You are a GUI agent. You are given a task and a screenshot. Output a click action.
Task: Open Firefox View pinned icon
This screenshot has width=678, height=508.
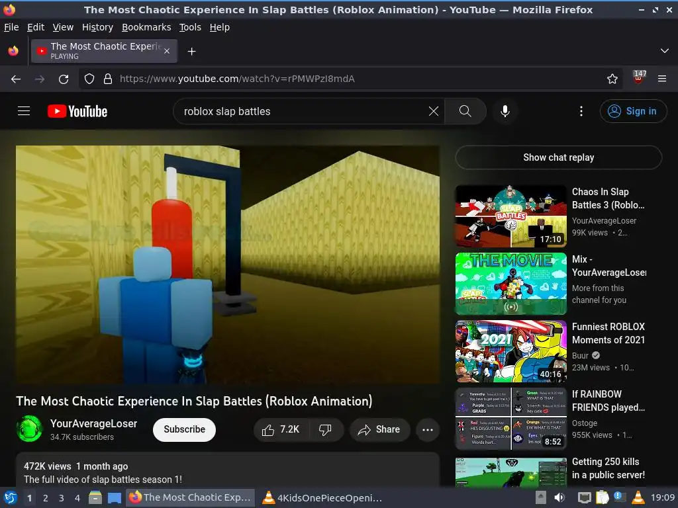[13, 51]
